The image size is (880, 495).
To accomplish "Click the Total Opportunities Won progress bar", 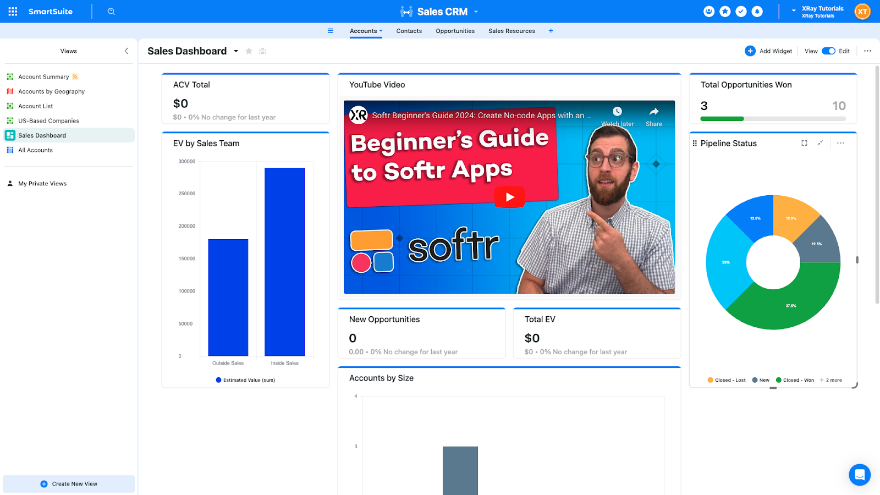I will click(x=773, y=119).
